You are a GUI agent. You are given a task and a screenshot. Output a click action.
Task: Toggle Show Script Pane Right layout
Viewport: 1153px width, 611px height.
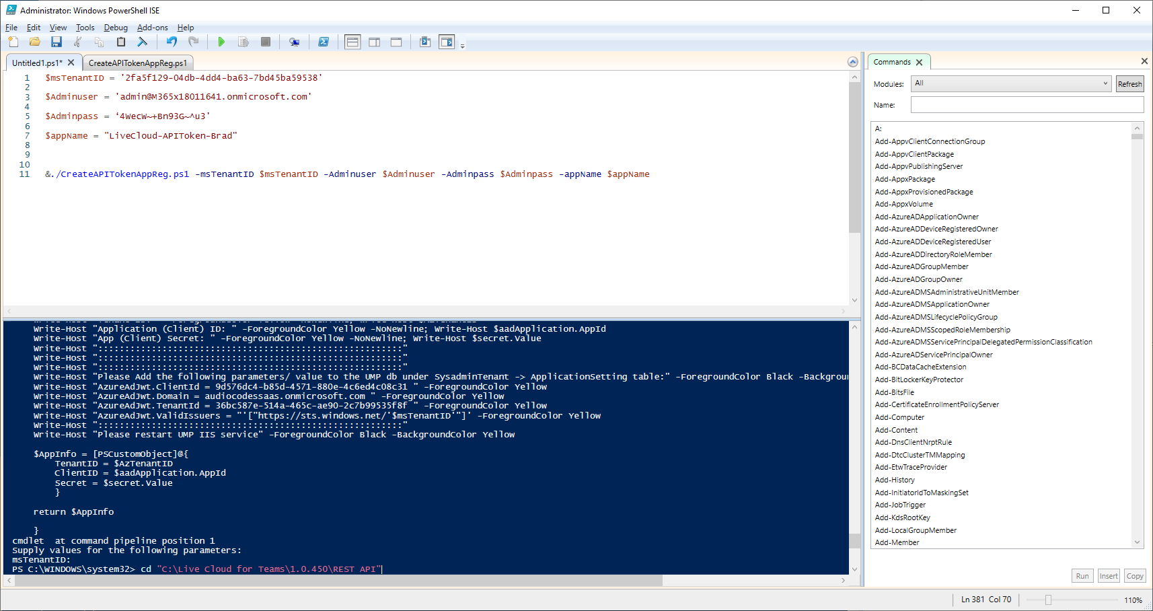[375, 42]
